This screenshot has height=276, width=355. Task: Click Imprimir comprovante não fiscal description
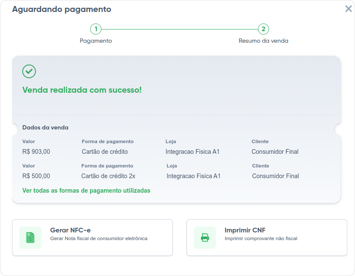click(x=261, y=238)
